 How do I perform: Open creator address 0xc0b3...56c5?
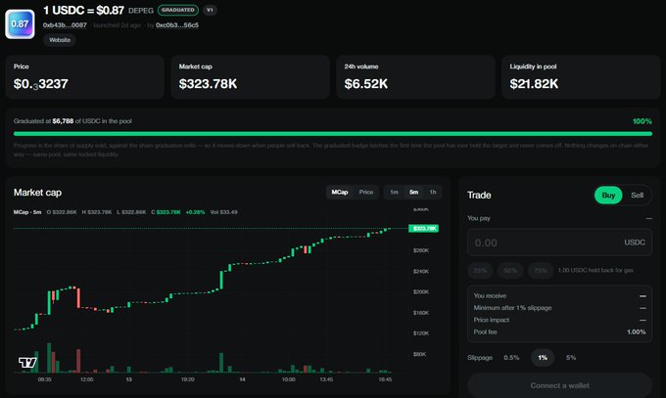click(x=177, y=25)
